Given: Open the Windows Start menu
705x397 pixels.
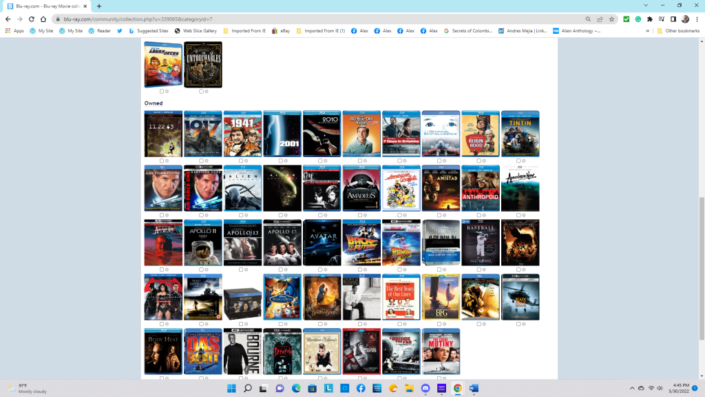Looking at the screenshot, I should point(230,388).
